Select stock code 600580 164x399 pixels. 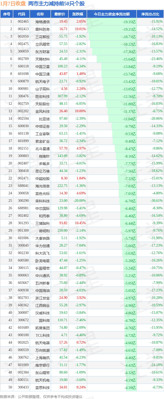coord(23,261)
